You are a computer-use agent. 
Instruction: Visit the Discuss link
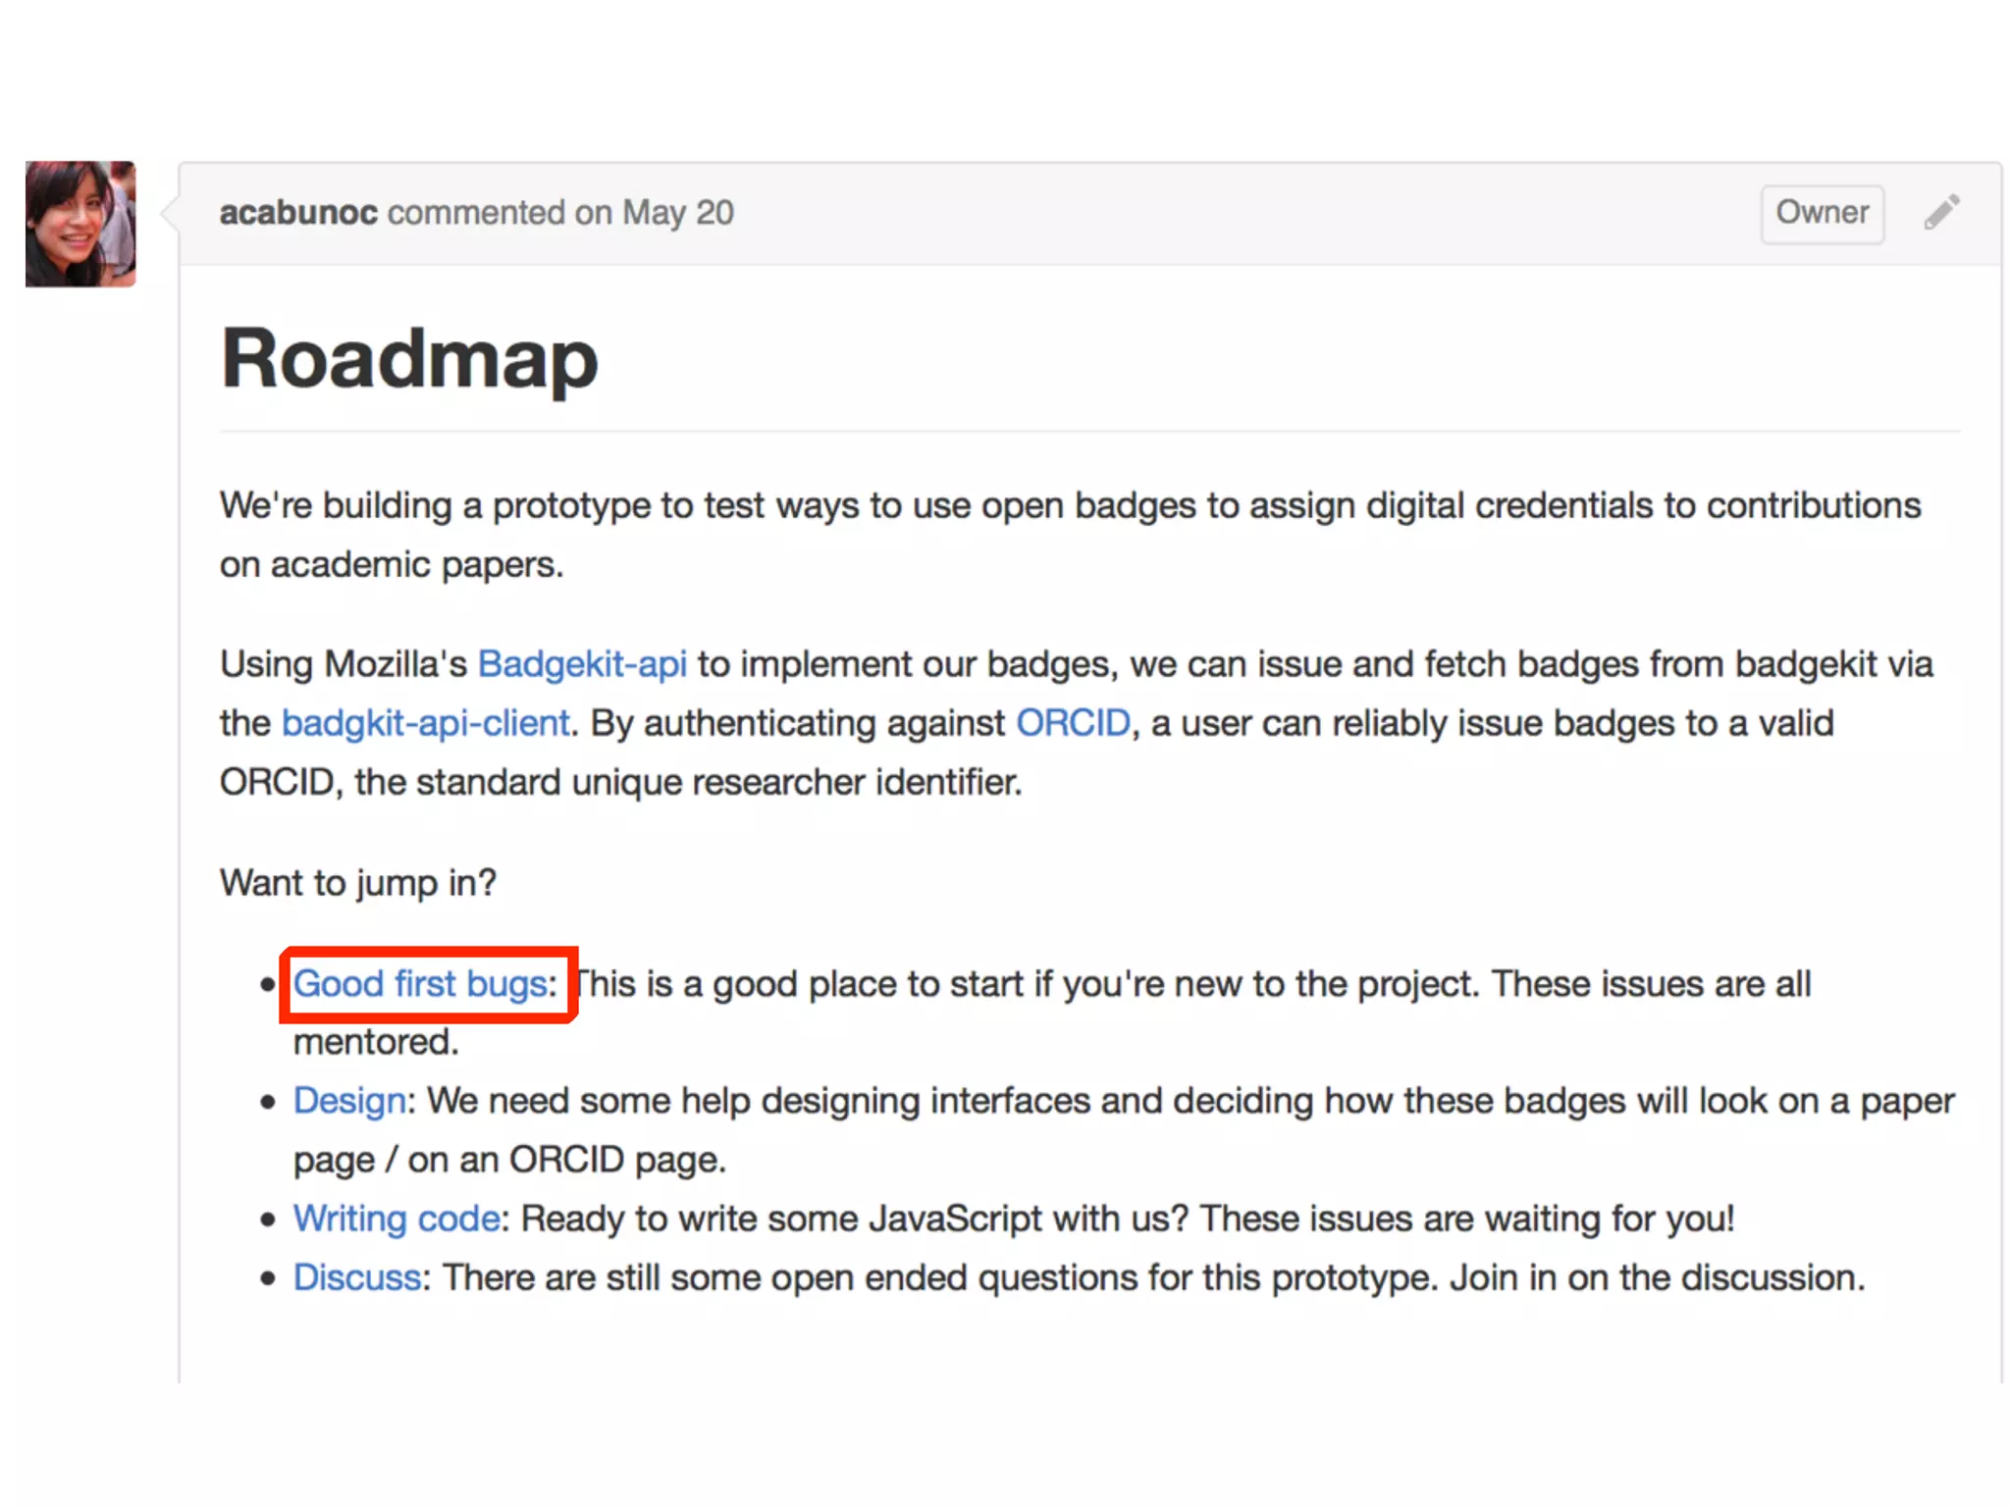357,1277
